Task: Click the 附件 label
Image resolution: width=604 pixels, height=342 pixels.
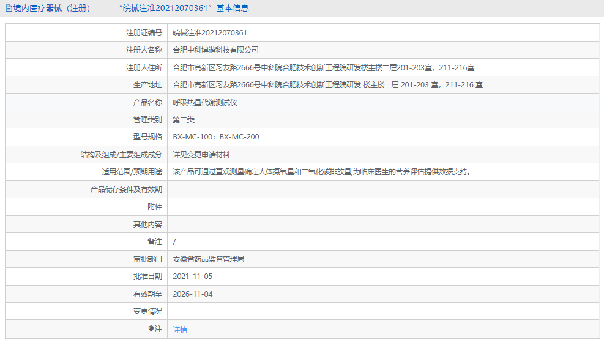Action: [x=155, y=206]
